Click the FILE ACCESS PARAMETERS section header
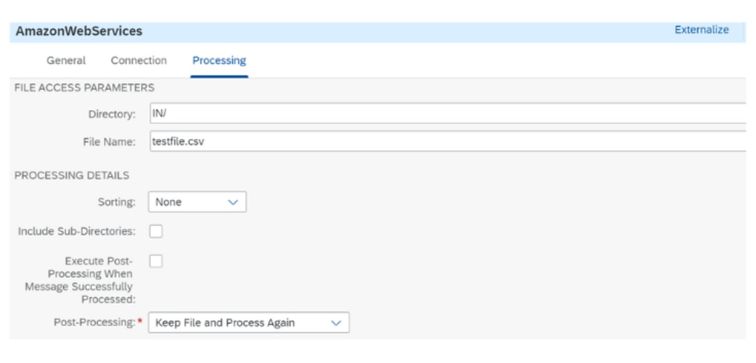The image size is (756, 363). (x=84, y=87)
